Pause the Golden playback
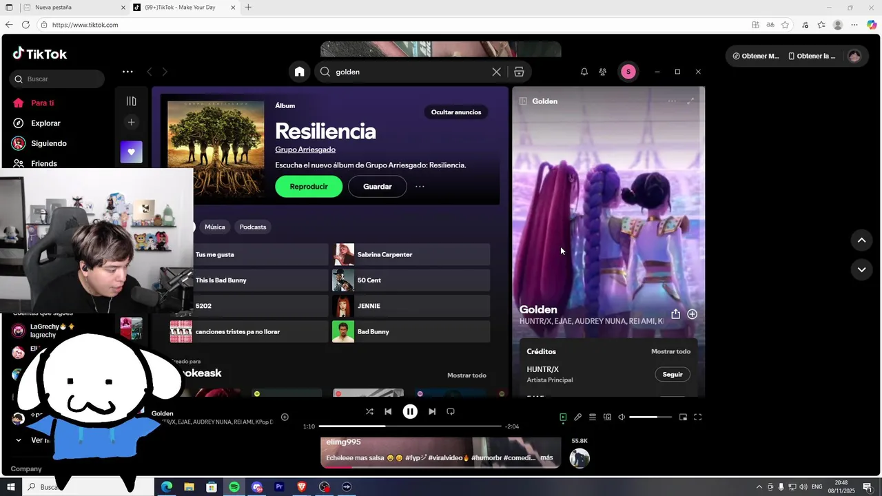 tap(410, 411)
